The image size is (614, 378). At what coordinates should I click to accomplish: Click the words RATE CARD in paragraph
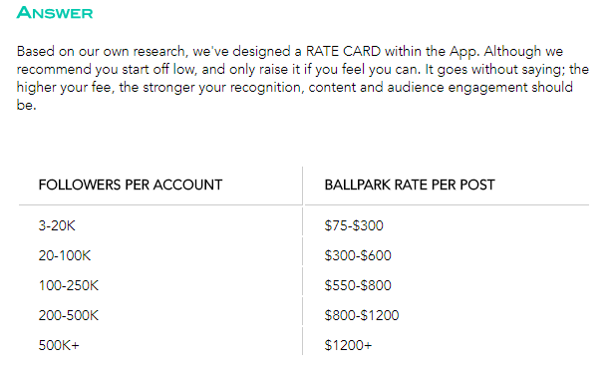pyautogui.click(x=343, y=51)
